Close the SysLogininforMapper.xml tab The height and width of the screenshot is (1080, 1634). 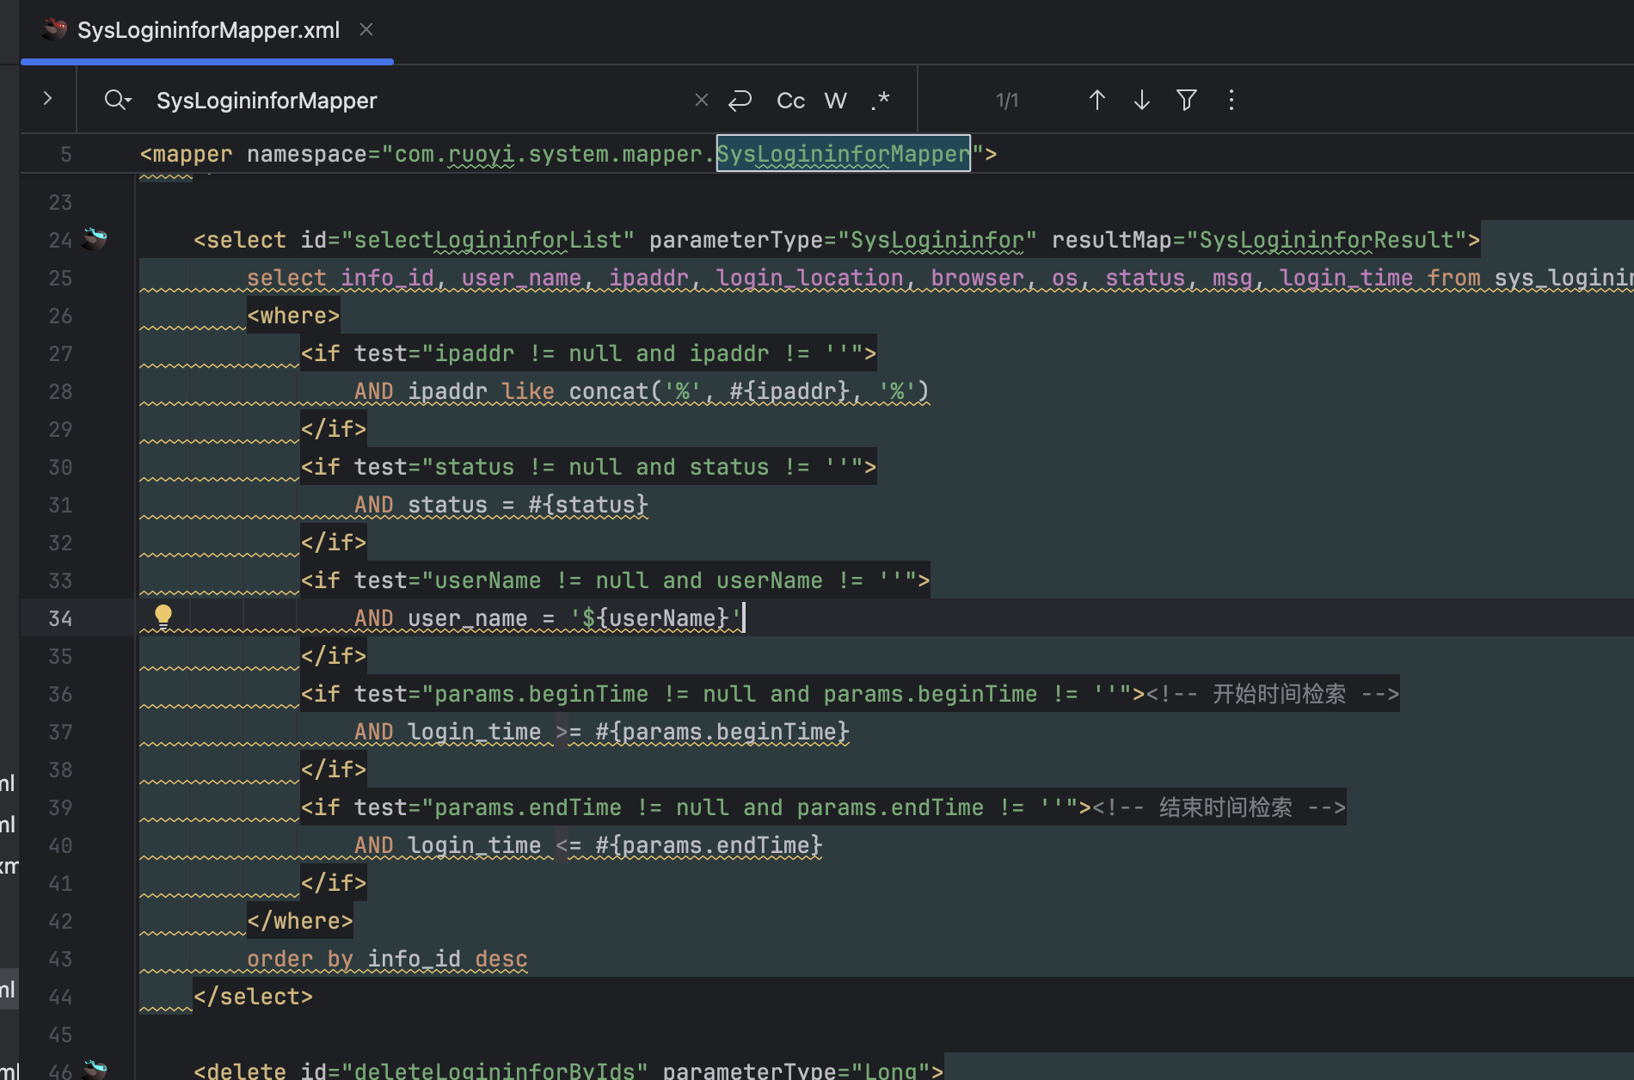point(366,30)
